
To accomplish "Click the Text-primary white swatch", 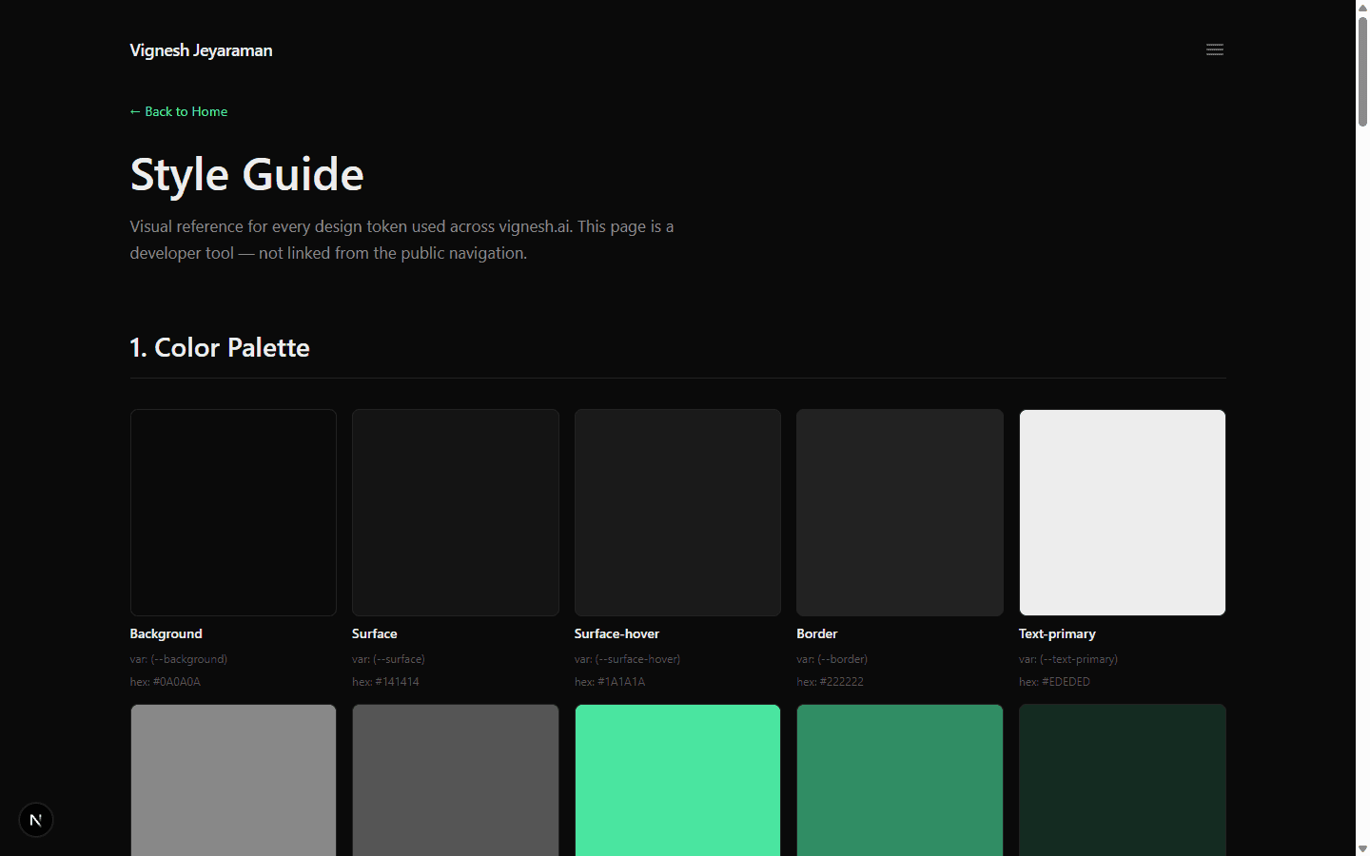I will [1122, 512].
